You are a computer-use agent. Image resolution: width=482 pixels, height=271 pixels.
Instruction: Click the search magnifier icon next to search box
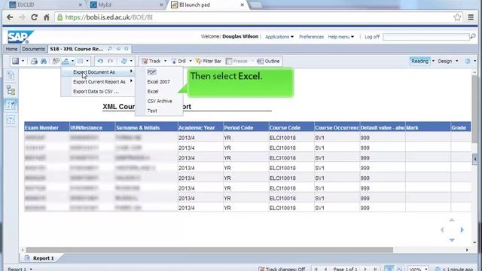point(473,36)
